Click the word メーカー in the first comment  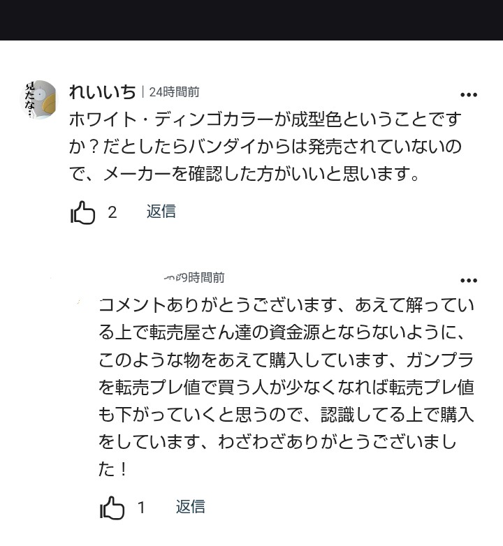point(130,175)
